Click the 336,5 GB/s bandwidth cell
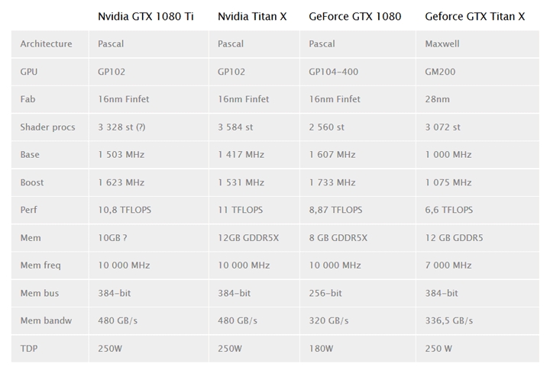 450,320
